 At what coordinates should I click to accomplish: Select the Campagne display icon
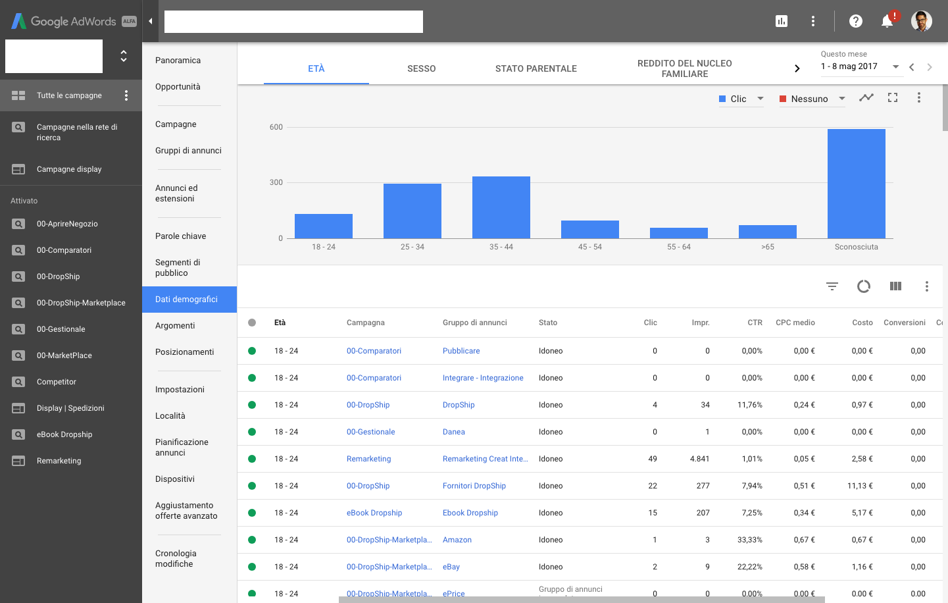(18, 169)
